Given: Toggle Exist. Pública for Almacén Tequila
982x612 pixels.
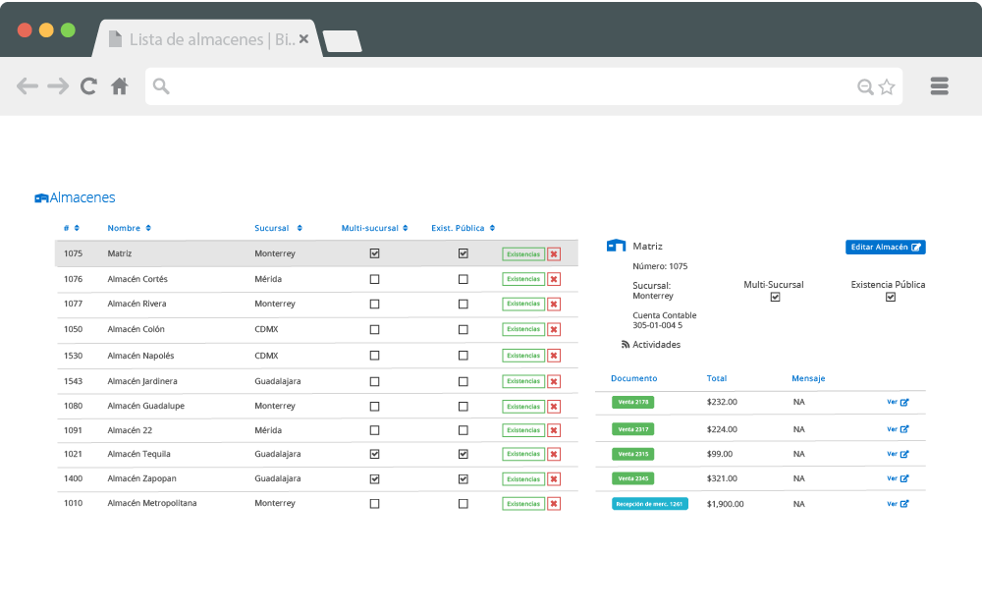Looking at the screenshot, I should (x=463, y=454).
